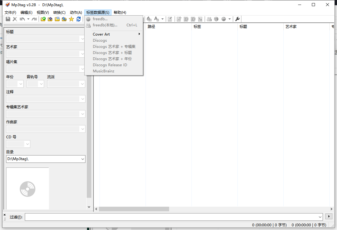Click the Favorite directories star icon
This screenshot has width=337, height=230.
pyautogui.click(x=71, y=19)
